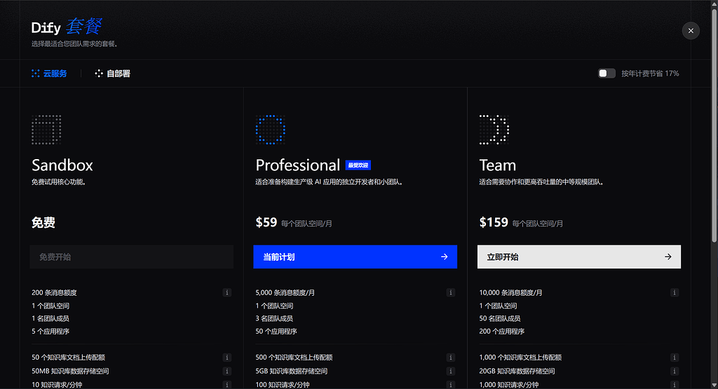
Task: Show info for Sandbox 50 个知识库文档上传配额
Action: [226, 357]
